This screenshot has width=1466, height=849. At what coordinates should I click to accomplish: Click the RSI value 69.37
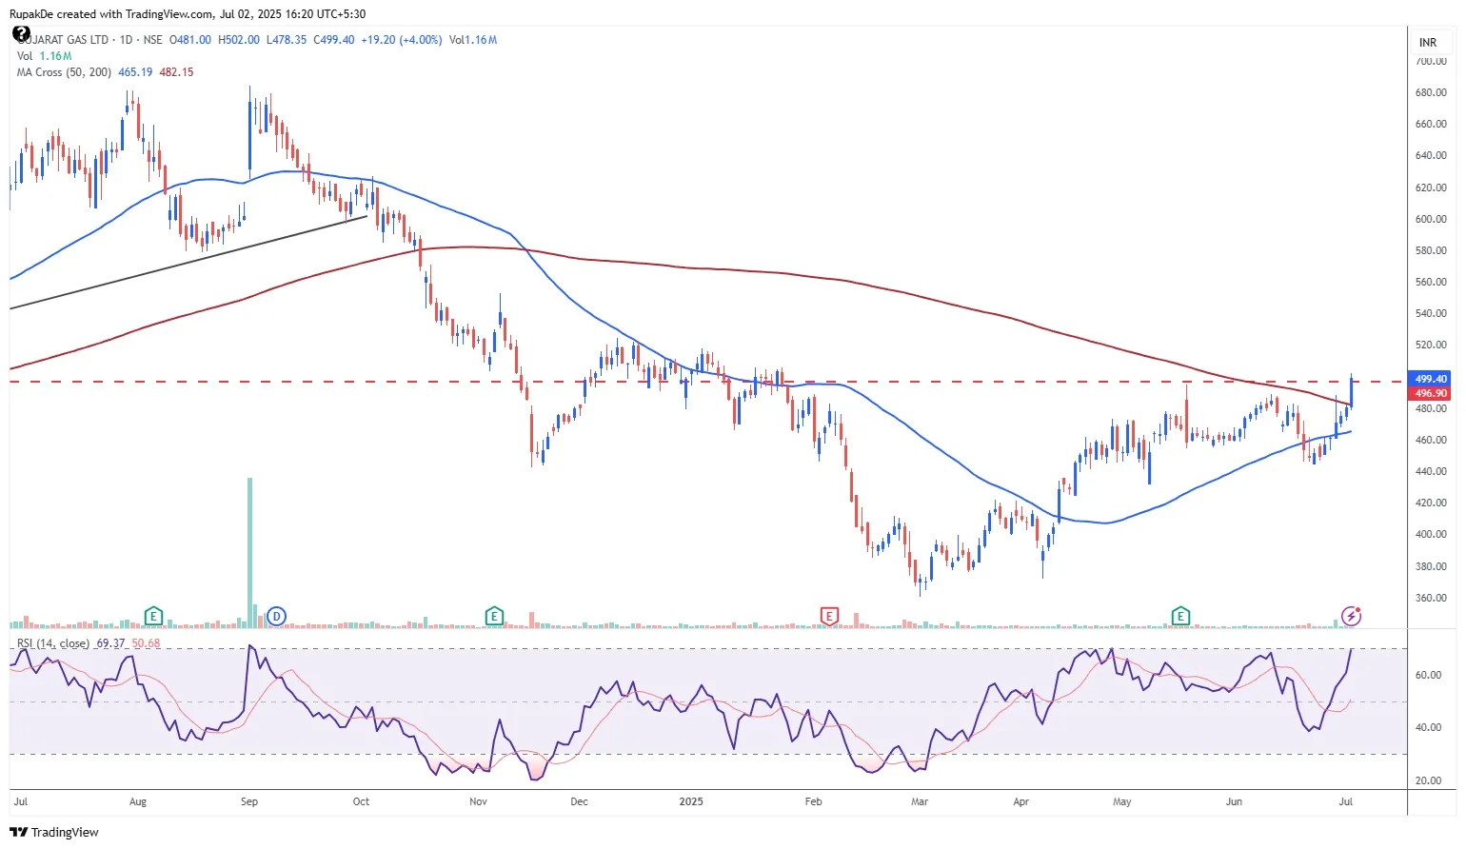pos(111,643)
